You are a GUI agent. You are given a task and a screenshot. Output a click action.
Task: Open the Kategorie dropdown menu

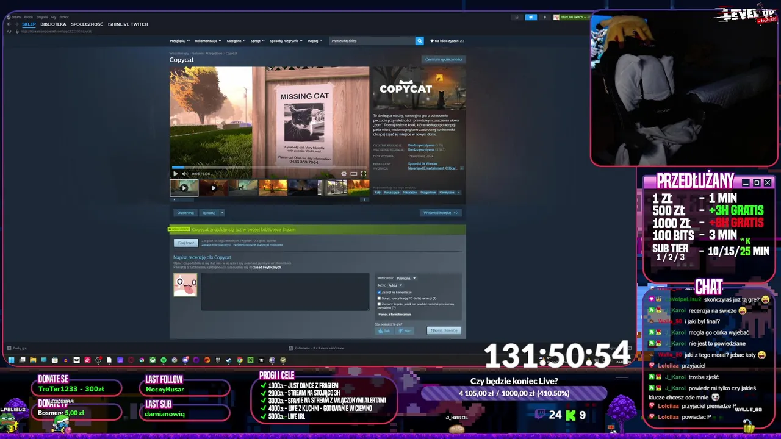click(236, 41)
